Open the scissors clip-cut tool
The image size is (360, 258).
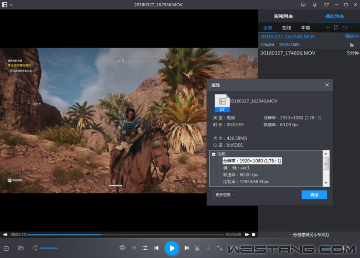197,248
